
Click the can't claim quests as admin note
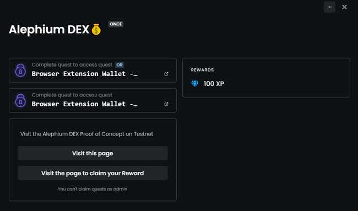(x=93, y=189)
